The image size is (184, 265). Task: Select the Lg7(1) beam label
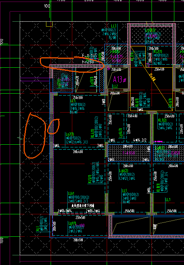pyautogui.click(x=70, y=134)
